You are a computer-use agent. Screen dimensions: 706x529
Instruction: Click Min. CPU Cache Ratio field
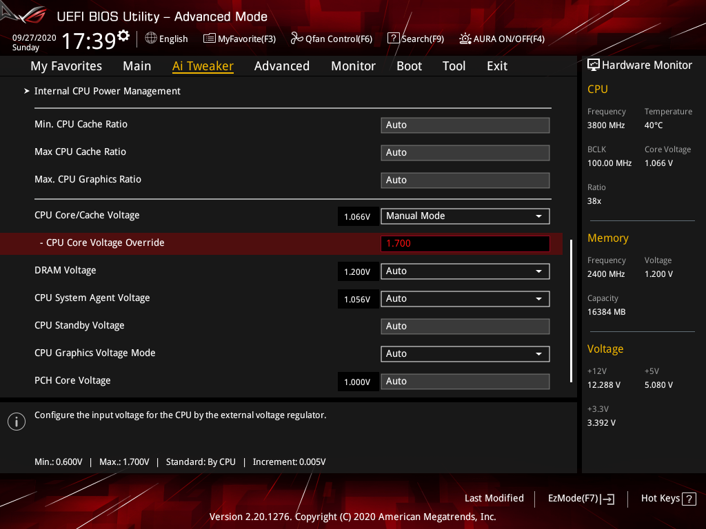point(465,125)
